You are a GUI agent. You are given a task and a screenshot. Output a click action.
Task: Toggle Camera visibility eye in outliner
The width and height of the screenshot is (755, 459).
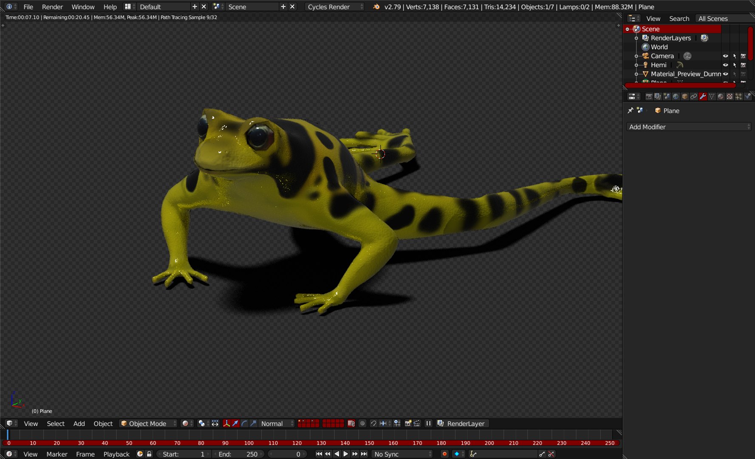pos(726,56)
